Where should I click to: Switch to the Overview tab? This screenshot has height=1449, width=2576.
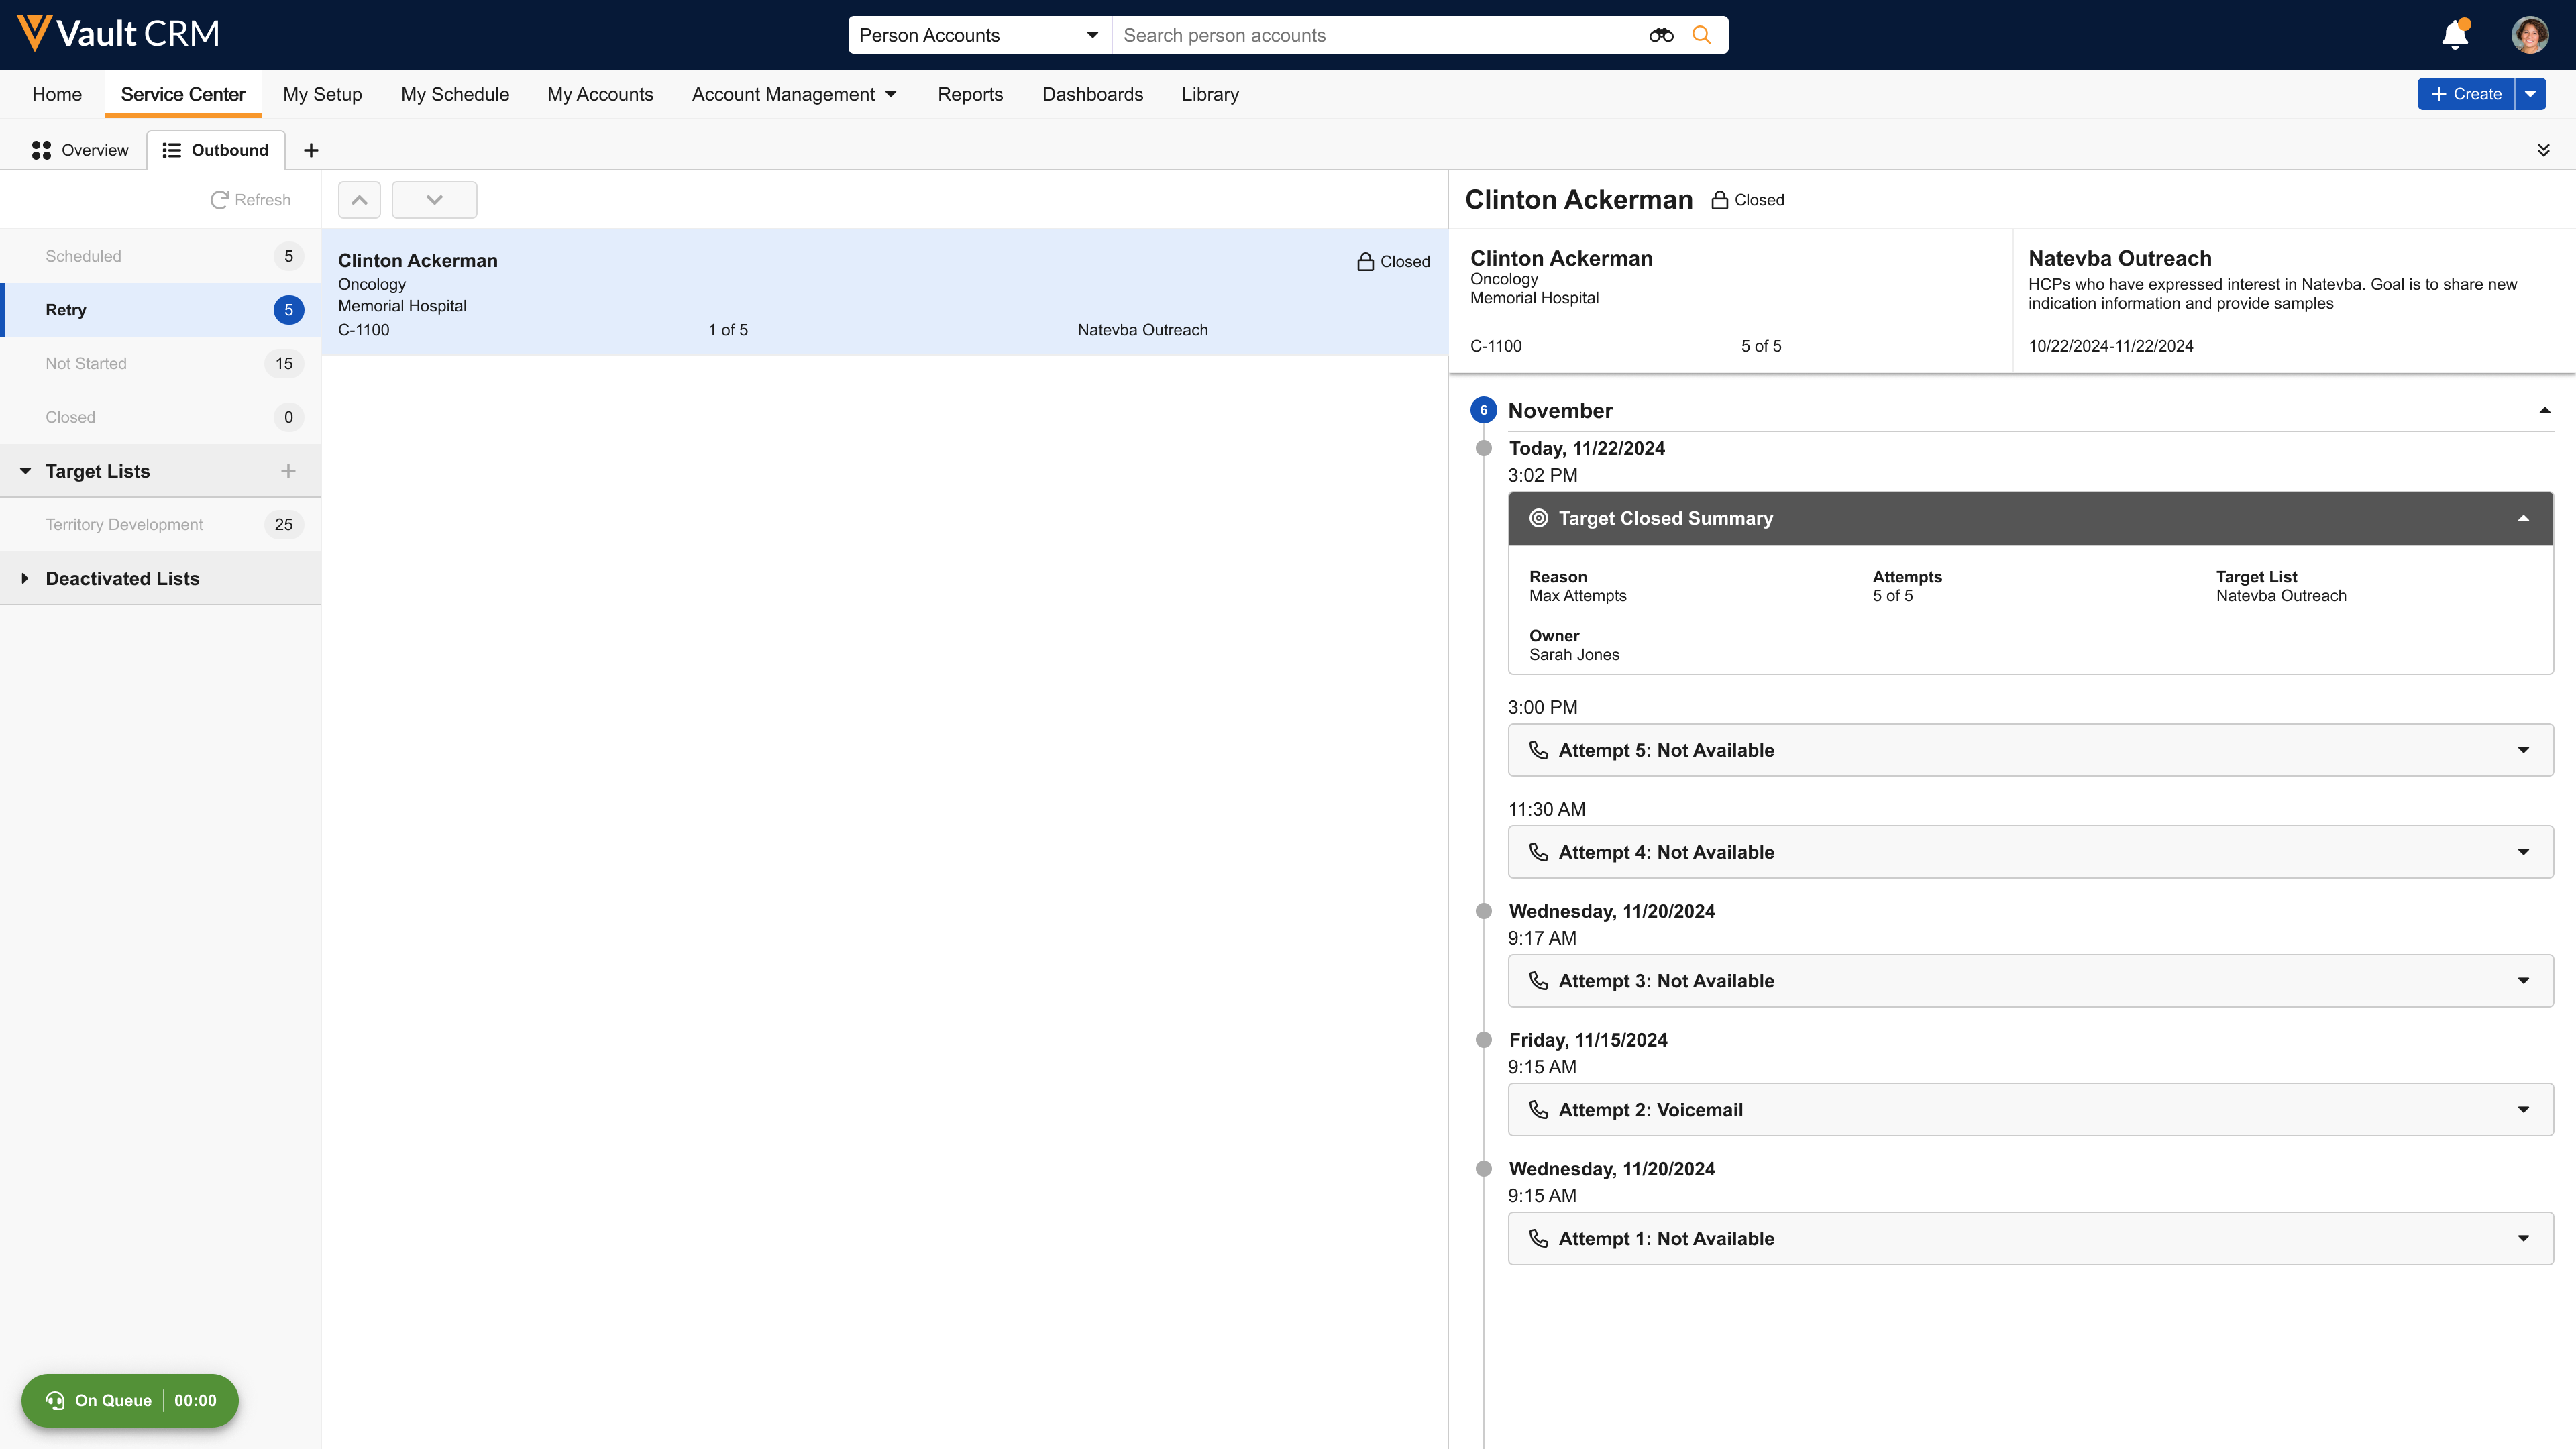[80, 150]
